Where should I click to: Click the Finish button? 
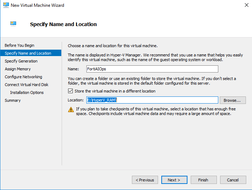[x=203, y=180]
